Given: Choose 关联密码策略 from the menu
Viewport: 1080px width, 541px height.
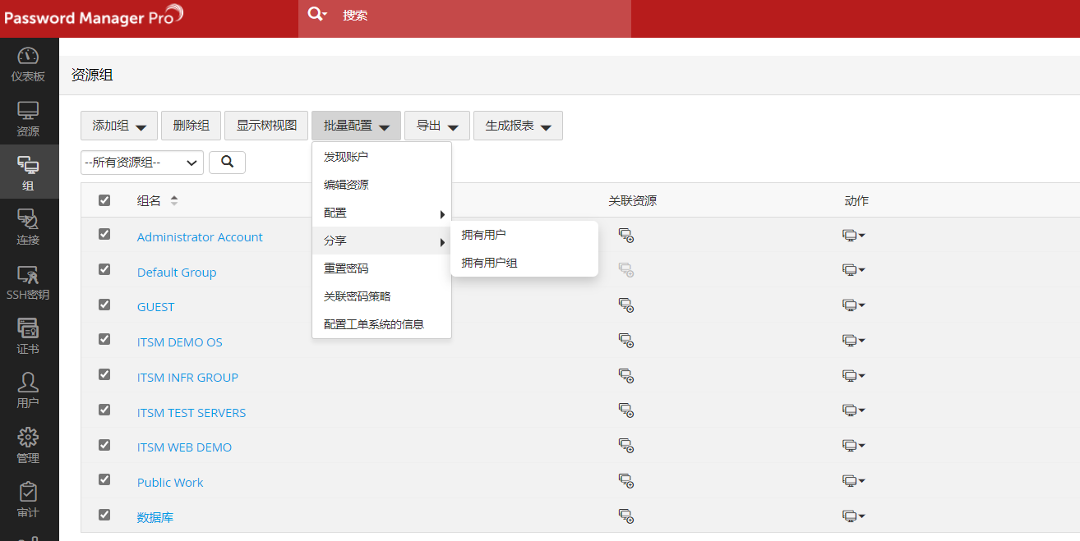Looking at the screenshot, I should click(x=381, y=296).
